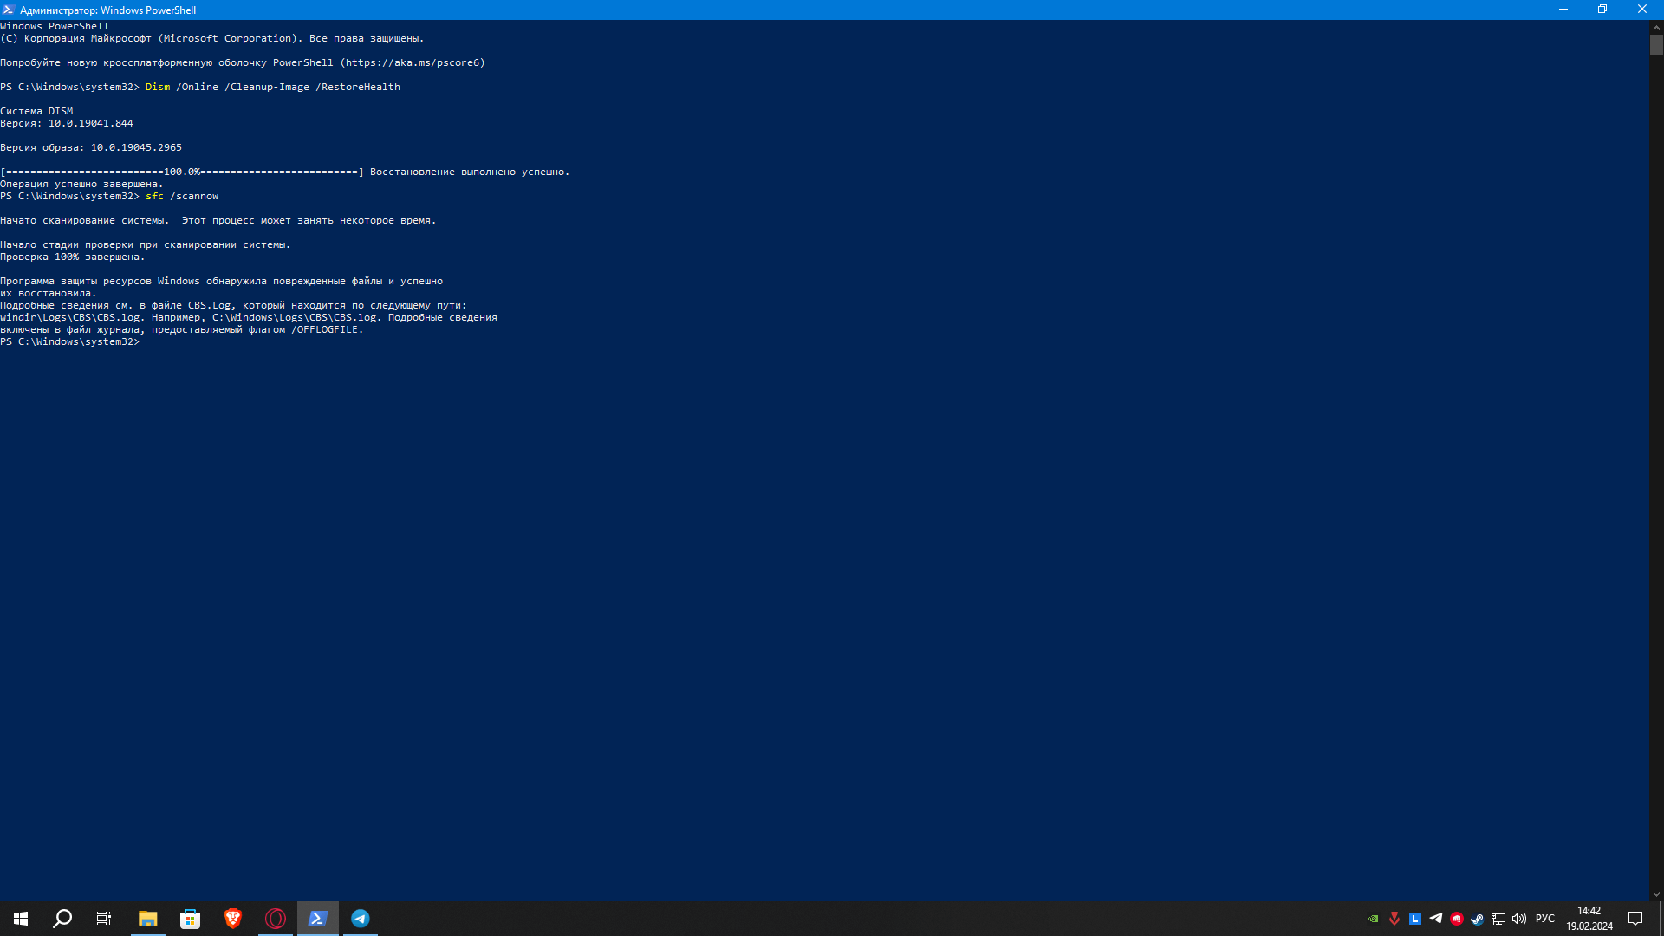This screenshot has height=936, width=1664.
Task: Minimize the PowerShell window
Action: coord(1563,10)
